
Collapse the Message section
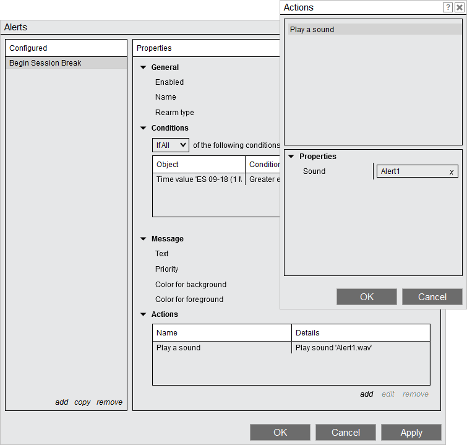tap(144, 239)
